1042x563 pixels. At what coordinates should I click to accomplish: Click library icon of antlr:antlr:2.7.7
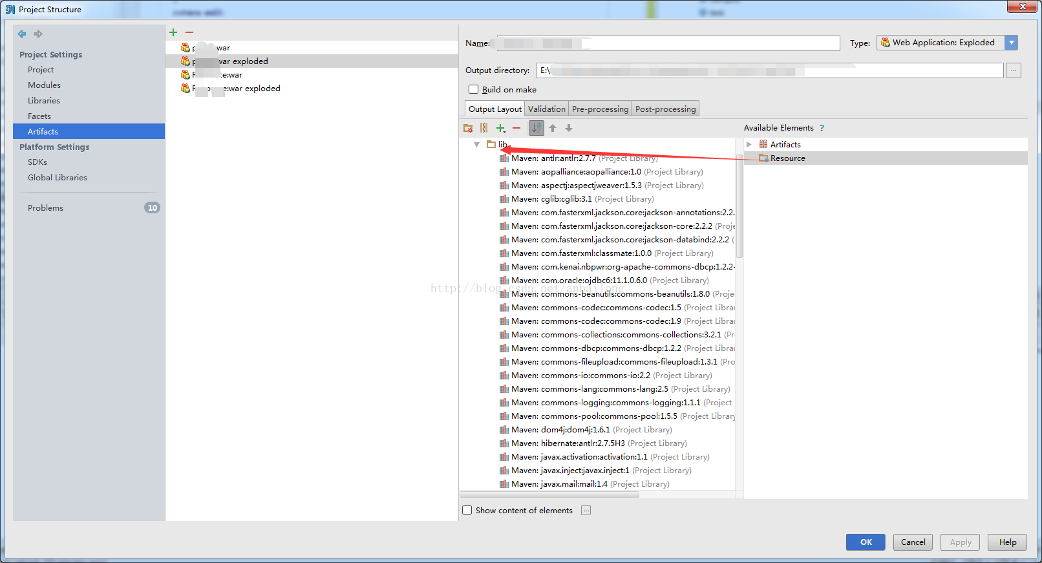tap(504, 158)
